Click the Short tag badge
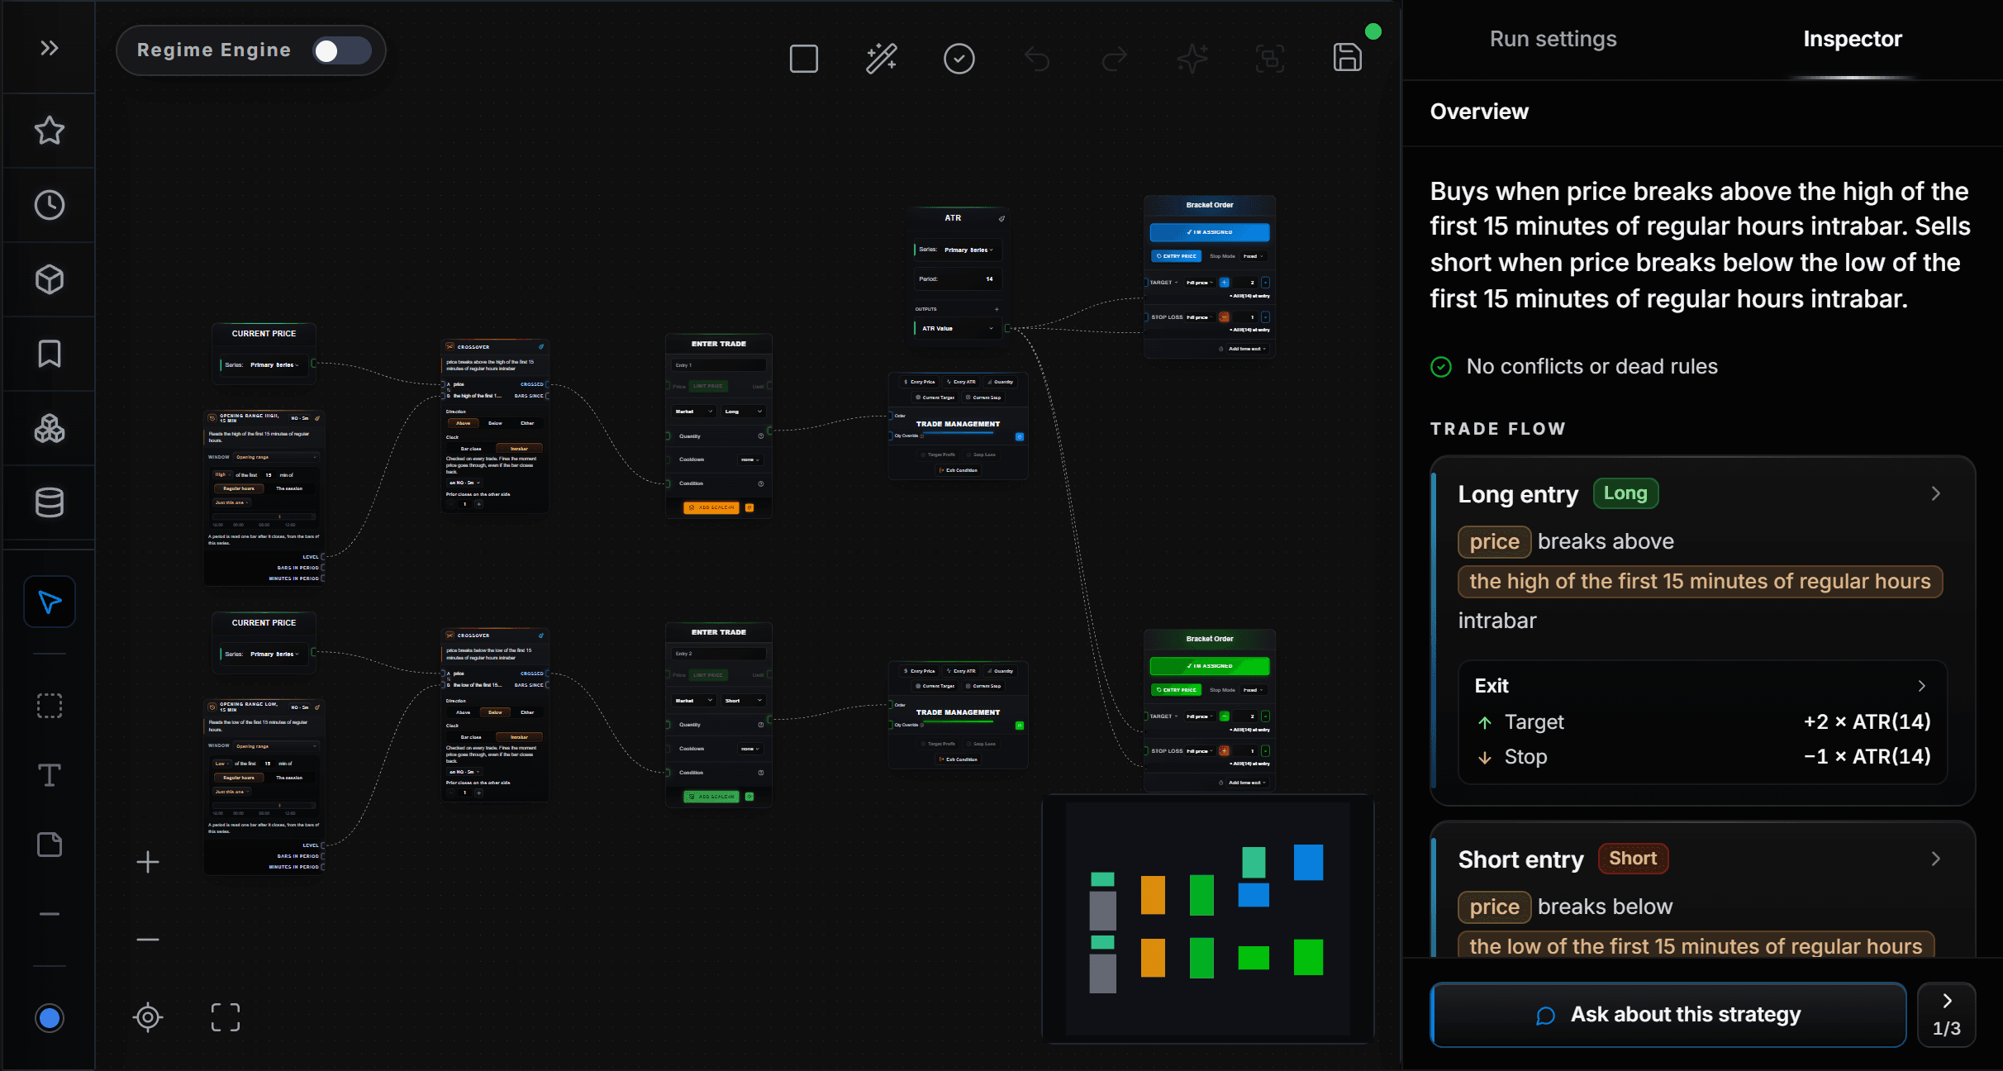Screen dimensions: 2003x1071 [x=1633, y=859]
